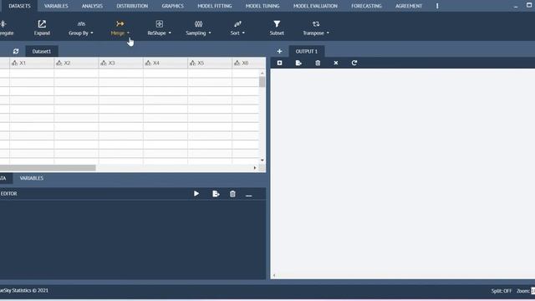Switch to the Graphics ribbon tab
This screenshot has width=535, height=301.
(x=173, y=6)
